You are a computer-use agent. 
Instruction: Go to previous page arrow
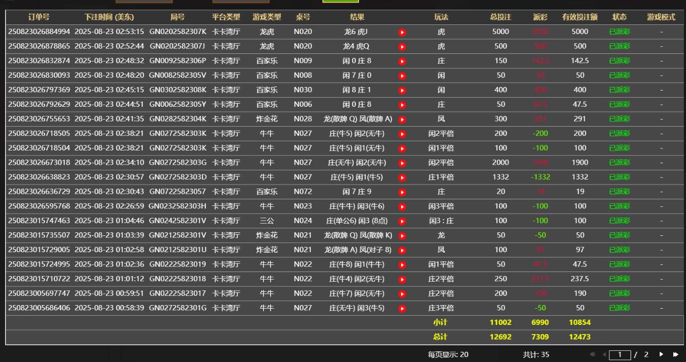pyautogui.click(x=605, y=354)
